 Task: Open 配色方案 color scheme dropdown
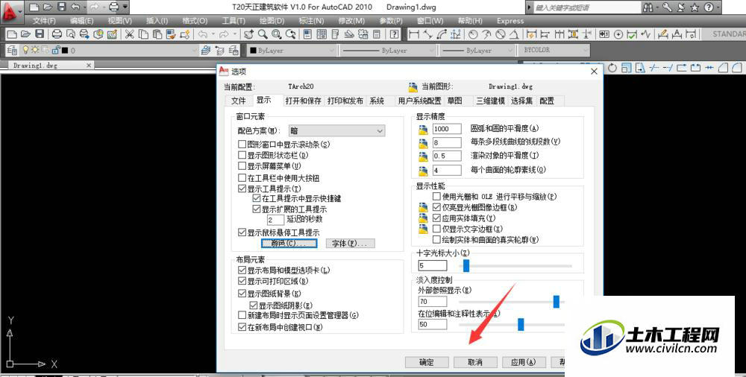point(337,130)
